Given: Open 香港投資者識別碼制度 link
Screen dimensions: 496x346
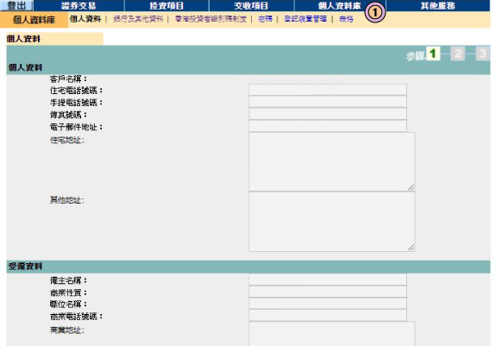Looking at the screenshot, I should tap(210, 19).
